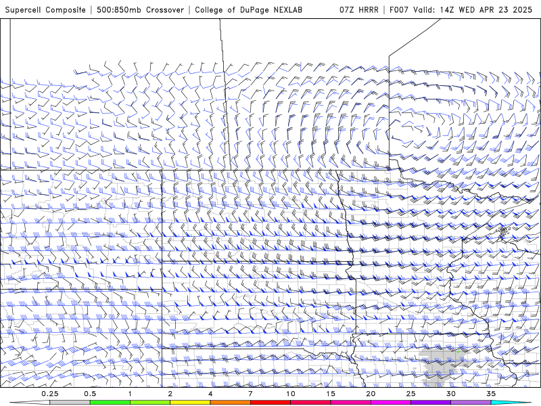Select the gray 0.25–0.5 color bar segment
Image resolution: width=541 pixels, height=406 pixels.
[x=70, y=403]
